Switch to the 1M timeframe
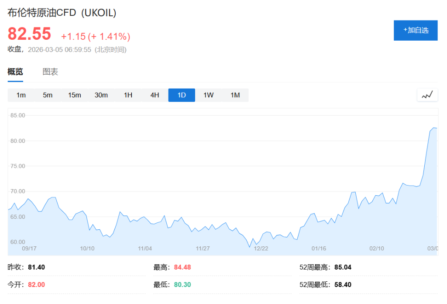The image size is (447, 304). 235,94
